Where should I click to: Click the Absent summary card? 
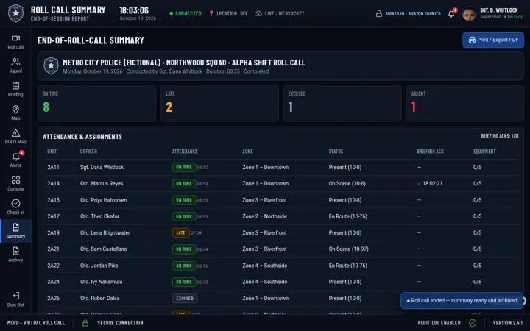pyautogui.click(x=464, y=104)
